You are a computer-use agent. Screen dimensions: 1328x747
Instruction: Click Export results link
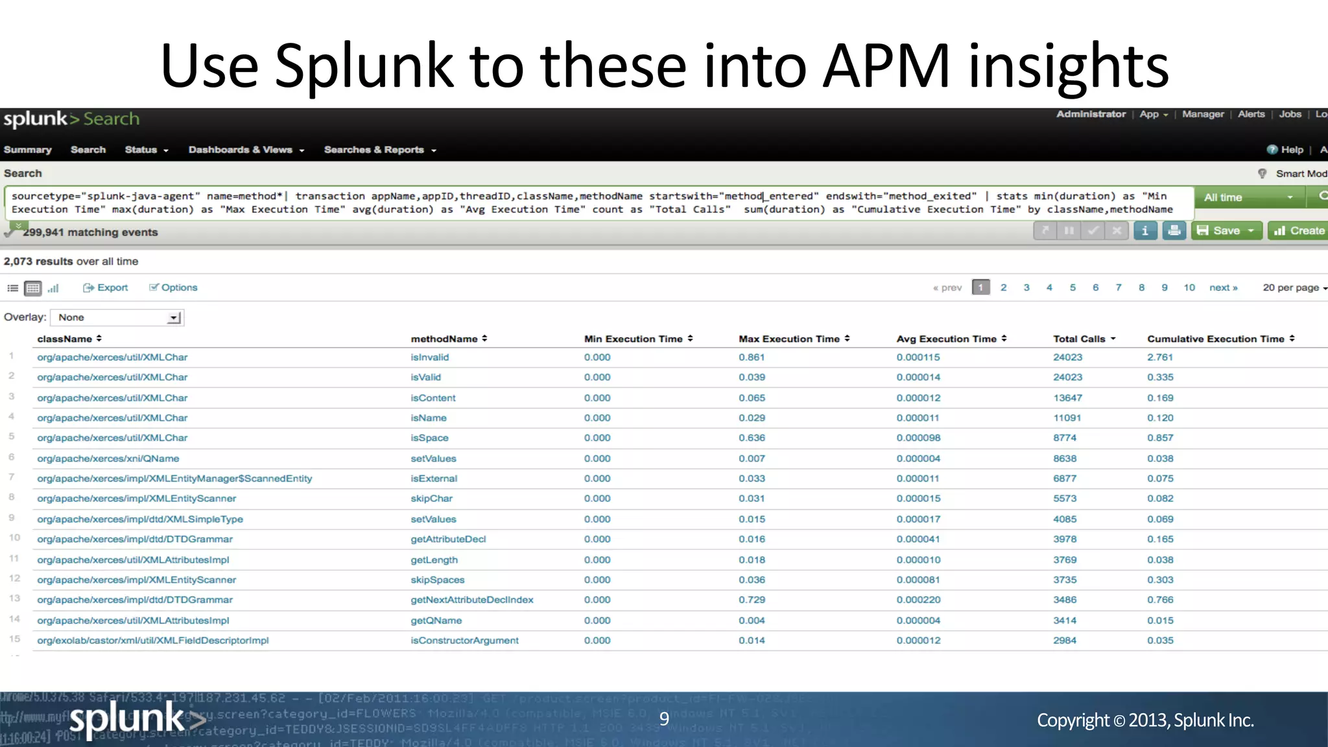click(x=105, y=288)
